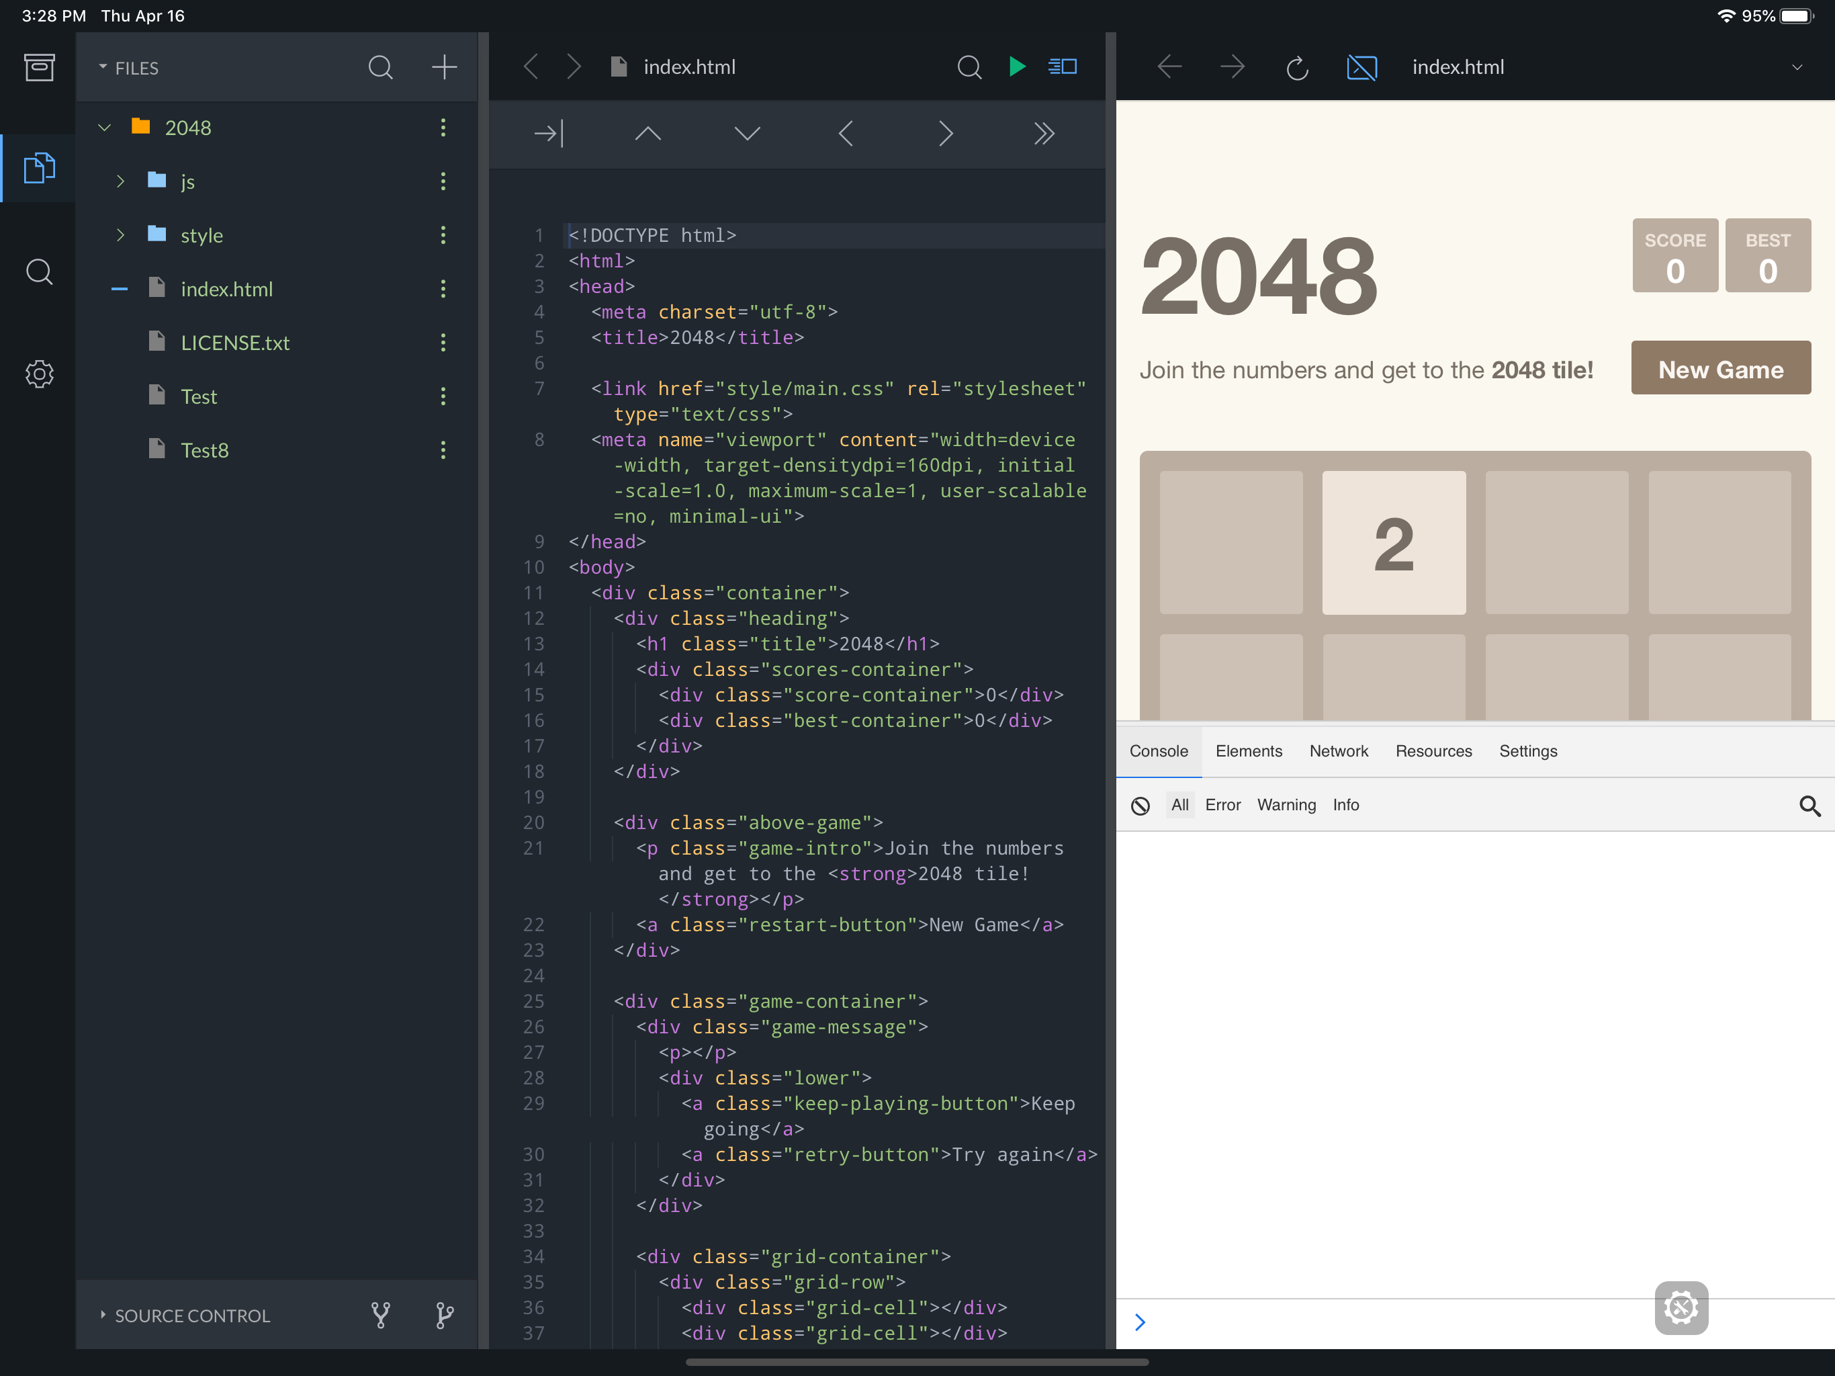Click the tab indent key in editor toolbar
The width and height of the screenshot is (1835, 1376).
(548, 134)
